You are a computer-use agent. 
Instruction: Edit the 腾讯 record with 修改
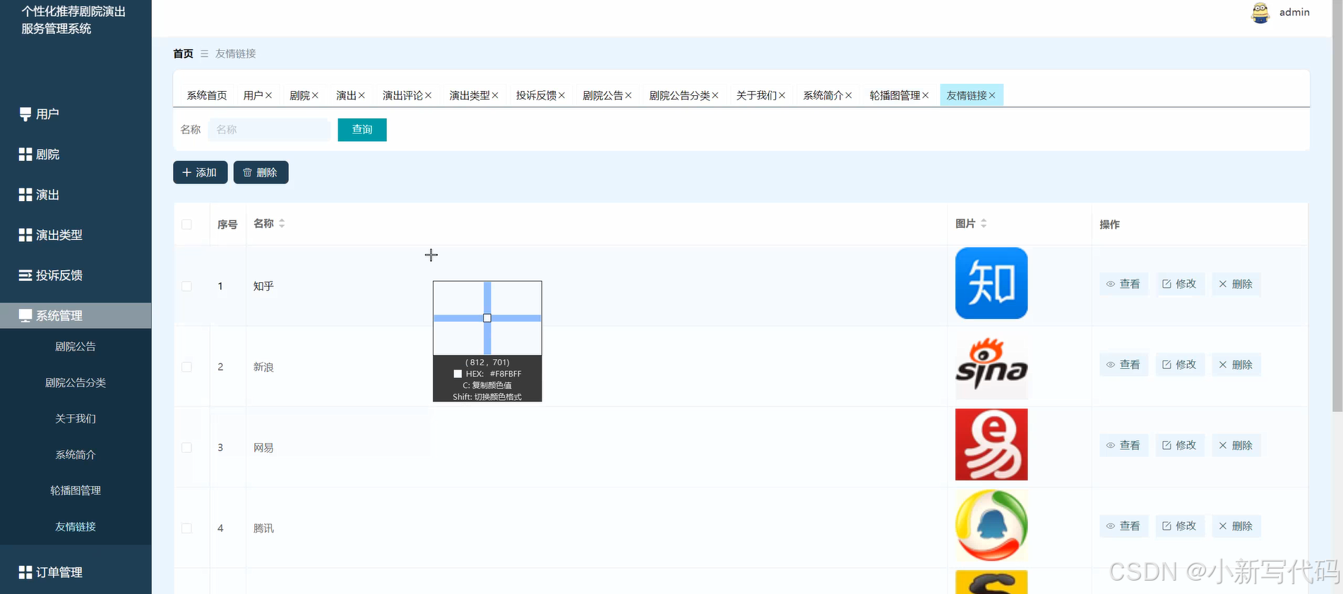(x=1180, y=526)
